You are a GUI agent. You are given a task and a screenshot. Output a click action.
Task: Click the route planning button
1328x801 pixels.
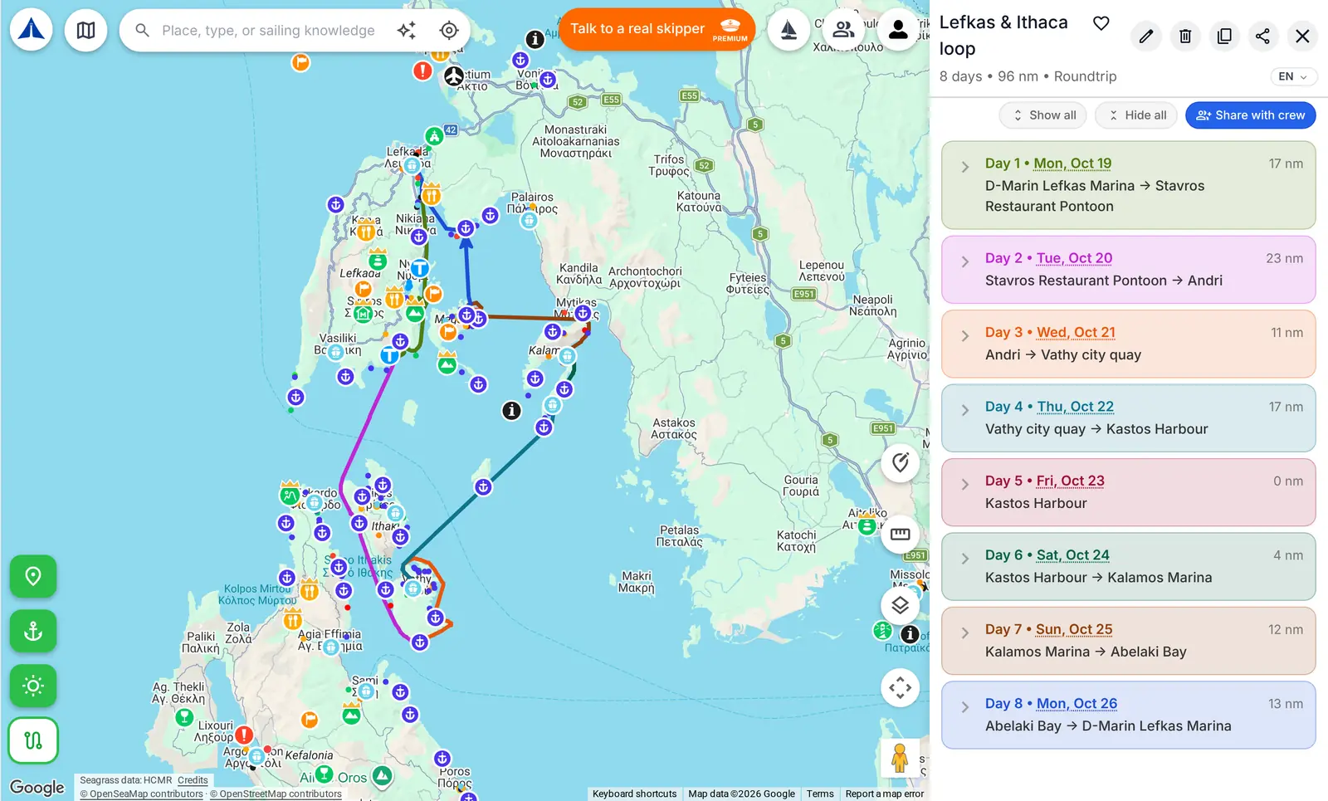click(x=33, y=740)
